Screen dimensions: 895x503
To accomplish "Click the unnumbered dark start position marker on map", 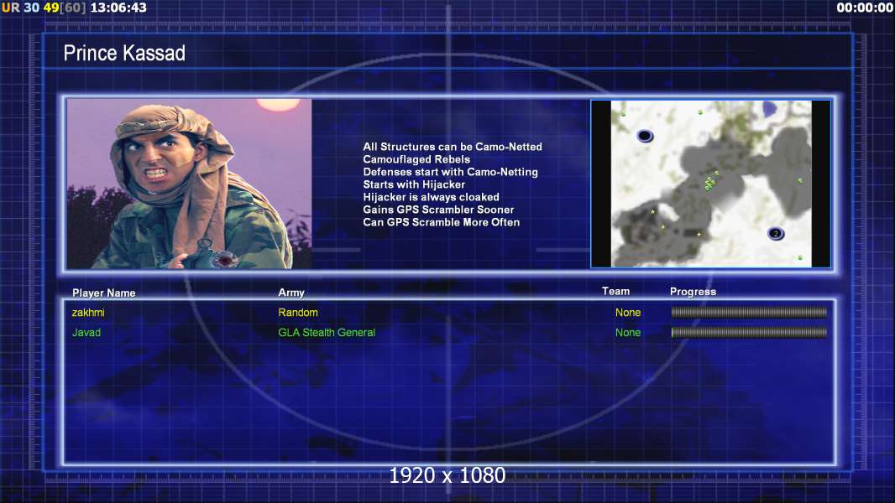I will click(645, 136).
